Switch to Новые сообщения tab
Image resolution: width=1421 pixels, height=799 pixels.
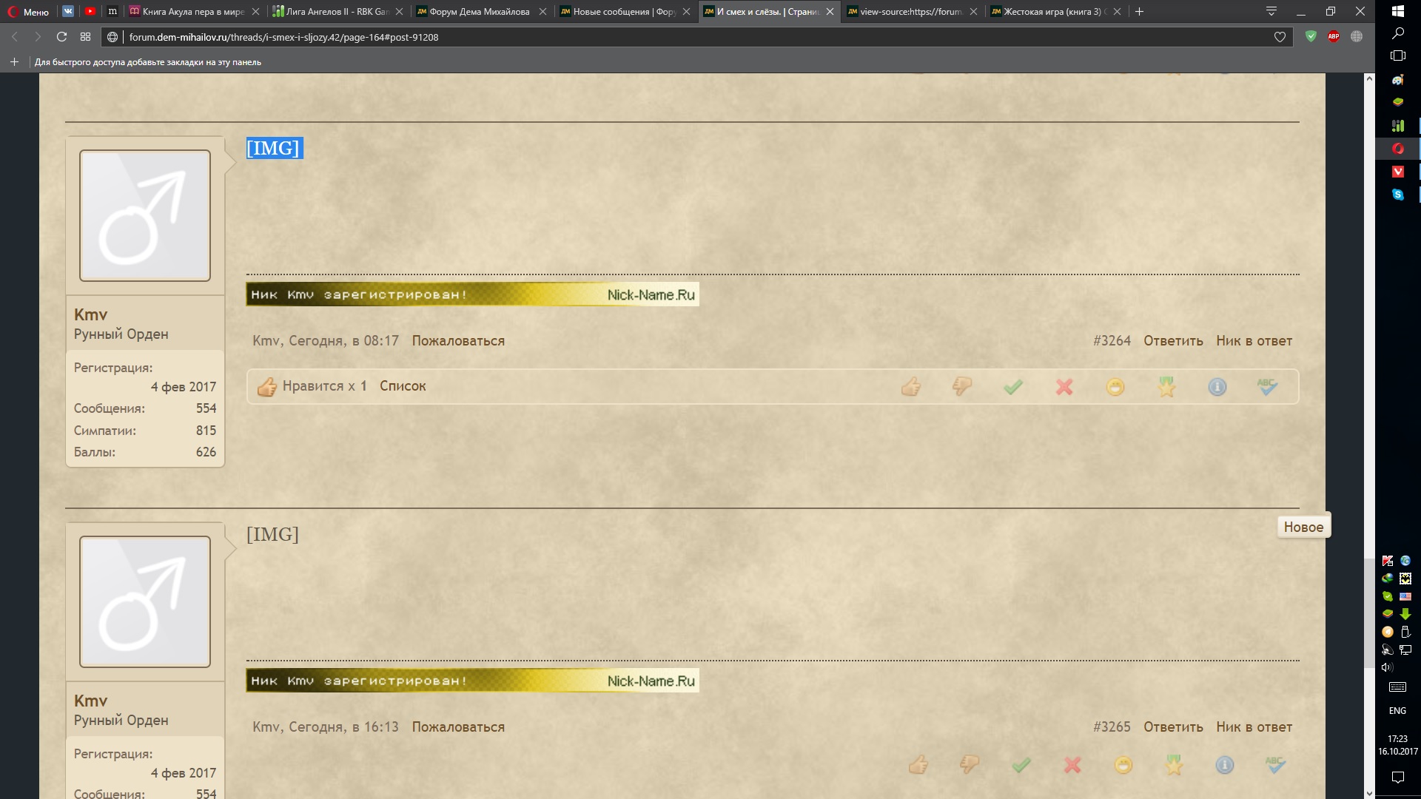(623, 12)
